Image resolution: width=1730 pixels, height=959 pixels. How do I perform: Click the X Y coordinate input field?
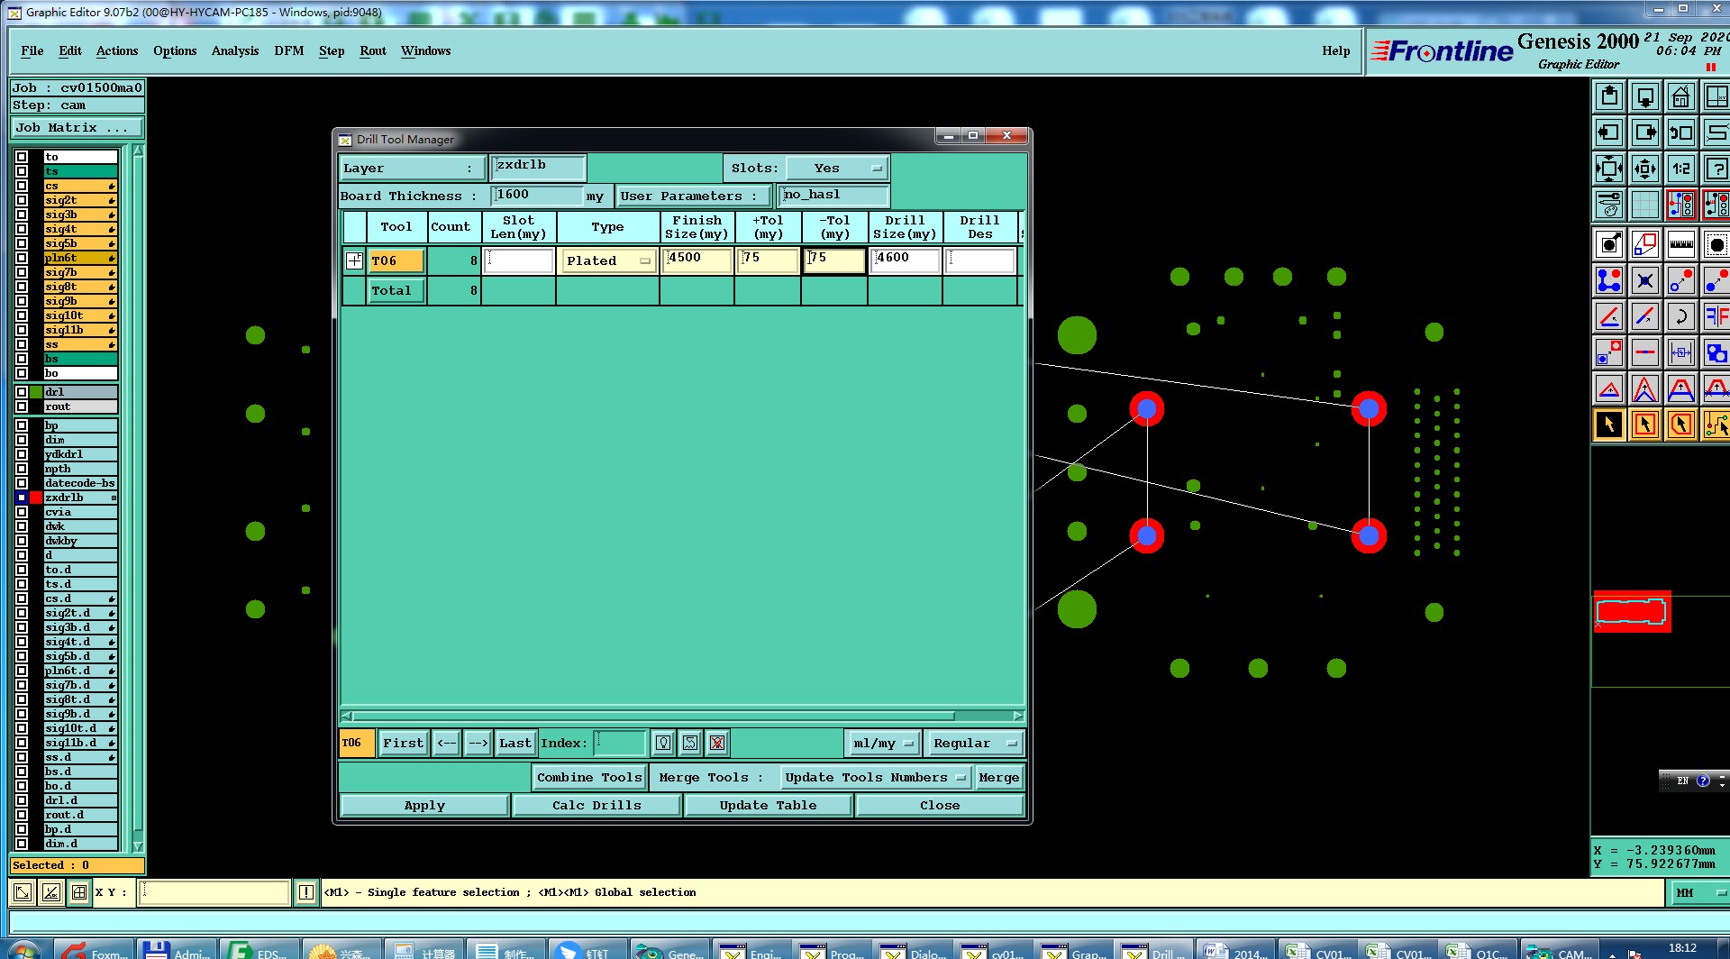click(x=214, y=892)
